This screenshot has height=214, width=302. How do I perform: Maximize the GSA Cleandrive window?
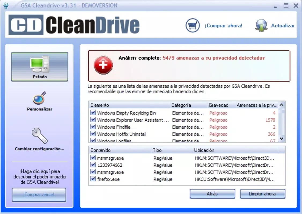click(x=286, y=6)
